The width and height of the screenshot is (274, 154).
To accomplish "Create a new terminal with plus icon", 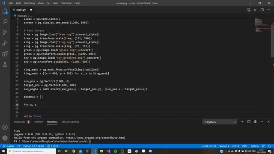I will [x=242, y=121].
